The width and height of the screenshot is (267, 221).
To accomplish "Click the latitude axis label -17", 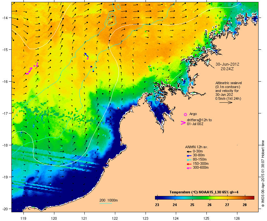I will point(5,113).
